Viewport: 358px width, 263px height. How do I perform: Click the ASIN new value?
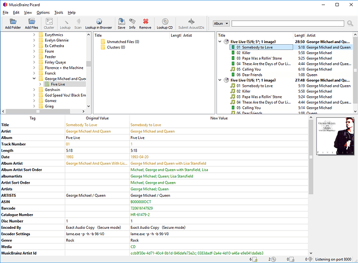[x=141, y=202]
